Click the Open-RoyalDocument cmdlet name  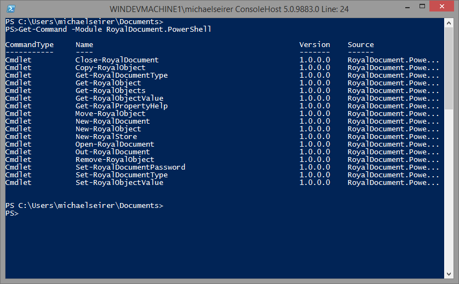pyautogui.click(x=115, y=144)
